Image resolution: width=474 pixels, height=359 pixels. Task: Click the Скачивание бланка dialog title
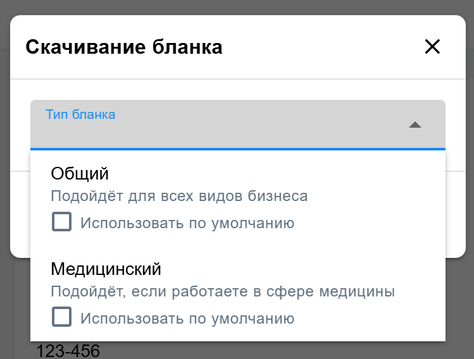[124, 47]
